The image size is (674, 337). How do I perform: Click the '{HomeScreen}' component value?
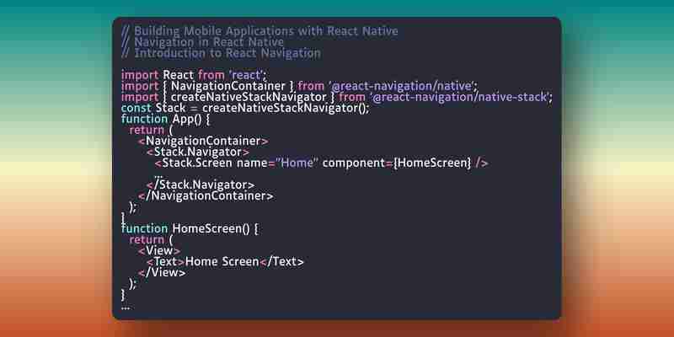point(432,163)
